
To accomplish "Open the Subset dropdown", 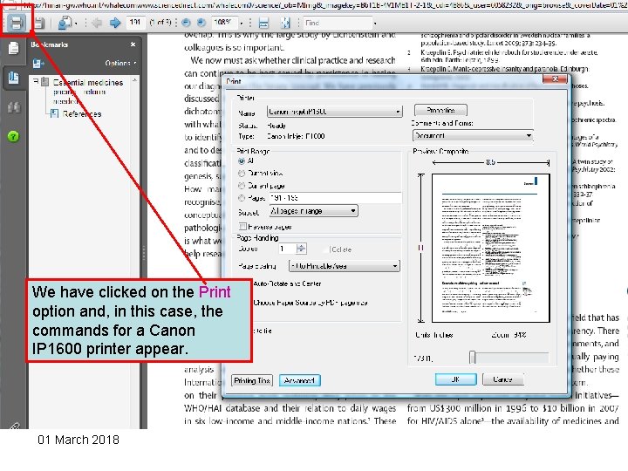I will (x=313, y=211).
